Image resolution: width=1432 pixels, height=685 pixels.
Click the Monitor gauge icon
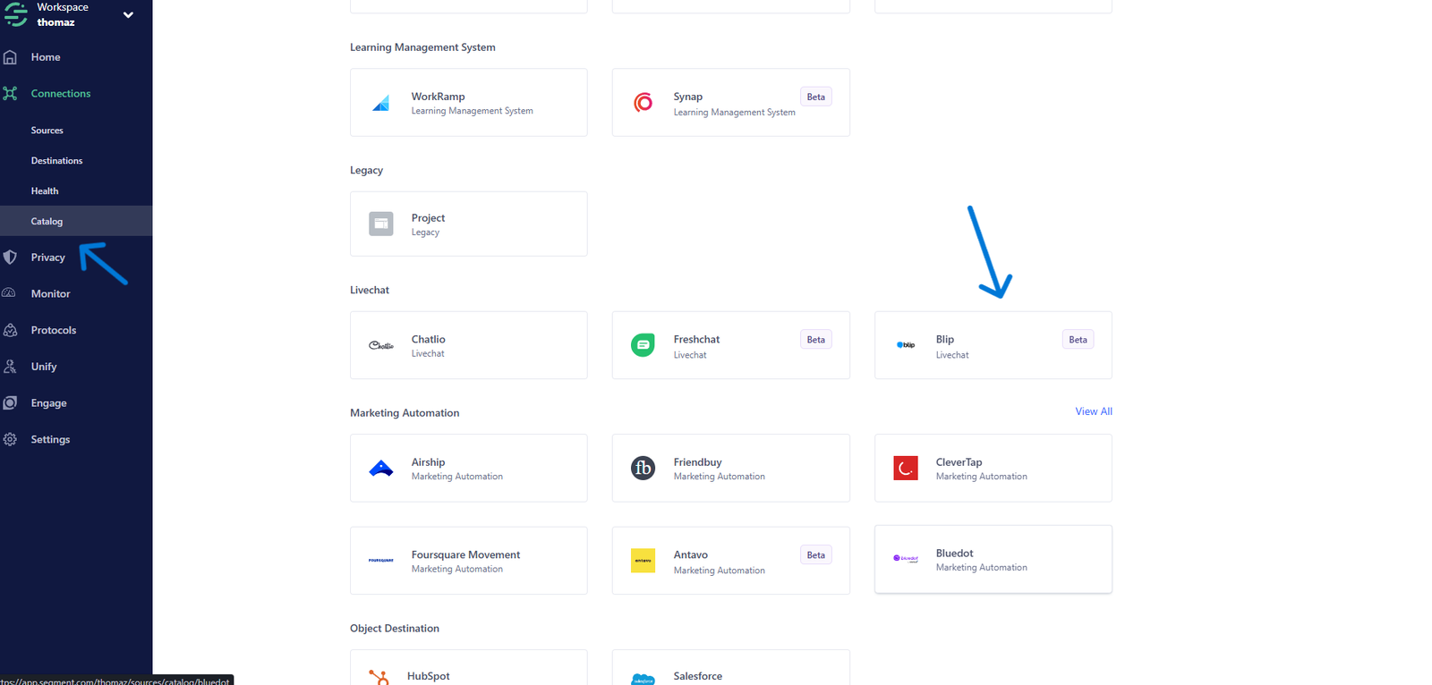(9, 293)
